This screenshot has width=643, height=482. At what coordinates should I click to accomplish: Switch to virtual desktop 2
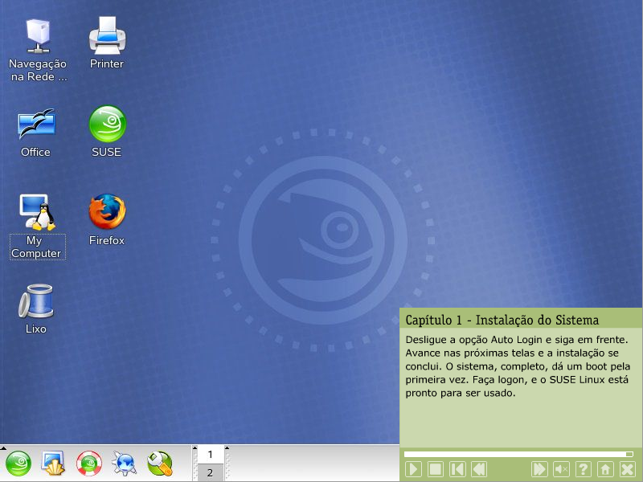(211, 473)
